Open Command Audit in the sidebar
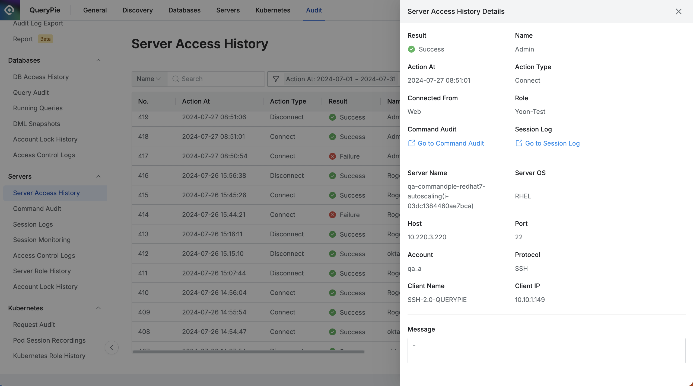This screenshot has height=386, width=693. [37, 209]
